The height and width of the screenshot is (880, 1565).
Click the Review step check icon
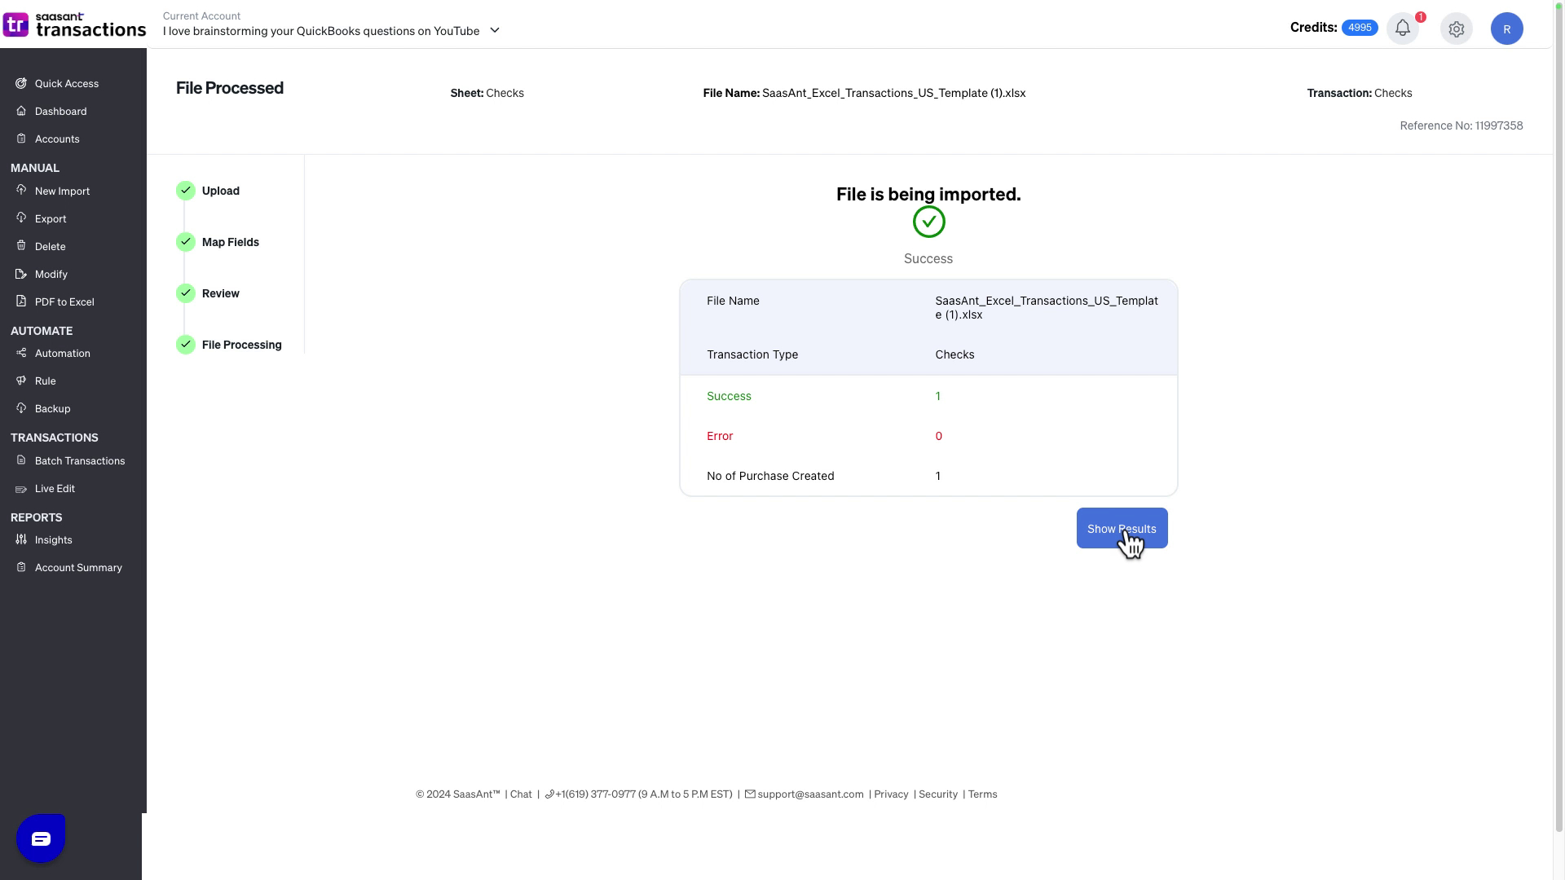[x=186, y=293]
